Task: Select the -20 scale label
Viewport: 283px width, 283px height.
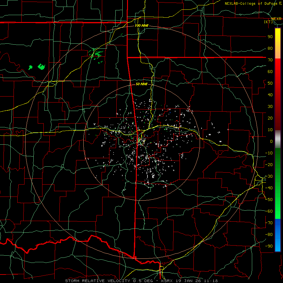Action: pyautogui.click(x=269, y=165)
